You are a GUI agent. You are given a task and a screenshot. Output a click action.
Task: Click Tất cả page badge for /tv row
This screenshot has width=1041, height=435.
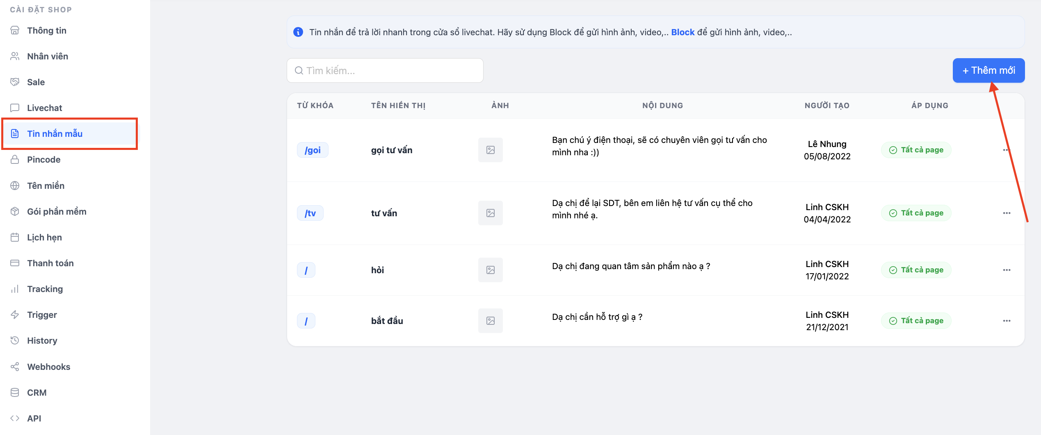[916, 213]
